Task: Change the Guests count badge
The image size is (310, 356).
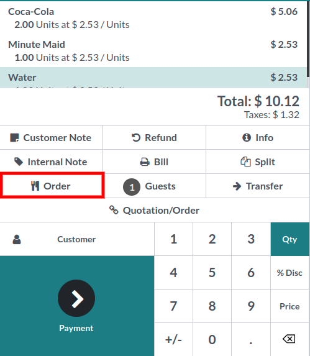Action: click(132, 187)
